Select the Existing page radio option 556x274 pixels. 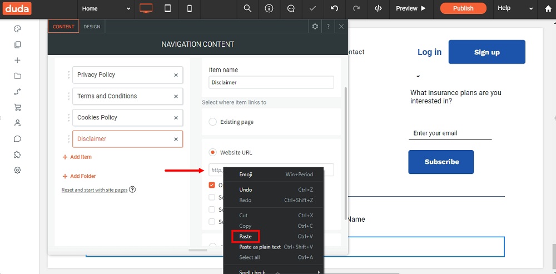(x=213, y=122)
